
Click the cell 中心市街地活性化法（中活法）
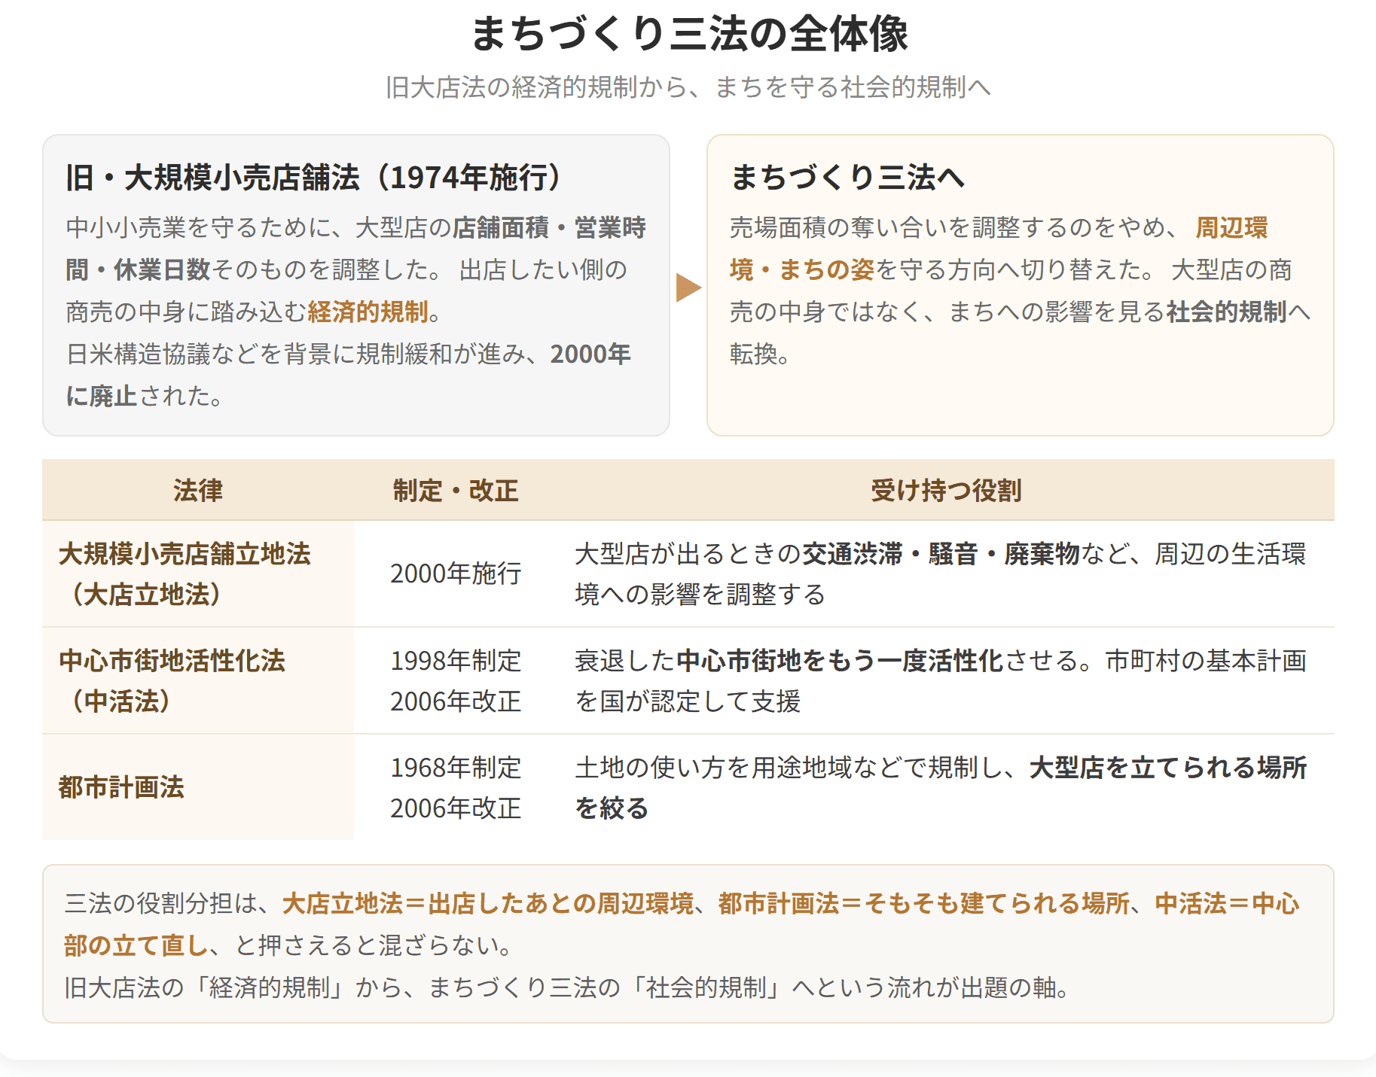[x=198, y=681]
